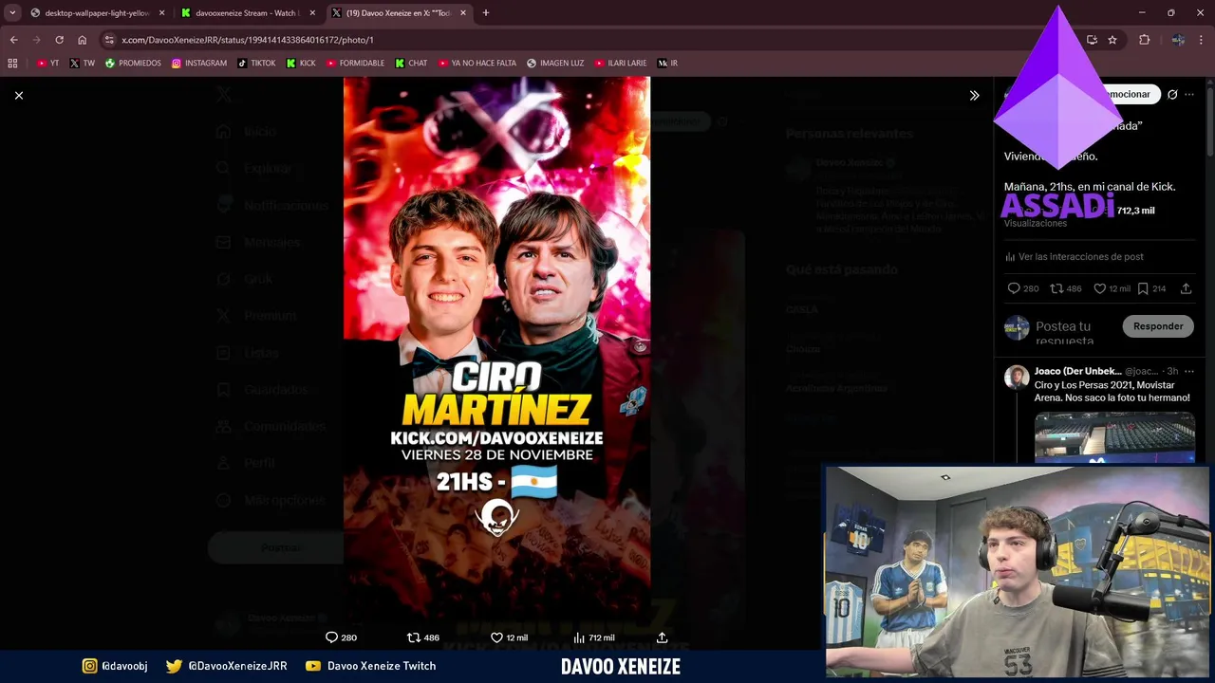The image size is (1215, 683).
Task: Go to browser home page
Action: pyautogui.click(x=82, y=40)
